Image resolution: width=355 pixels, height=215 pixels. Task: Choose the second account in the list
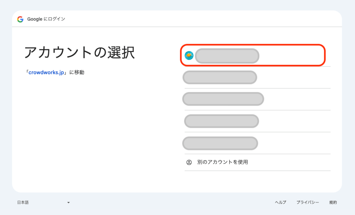[x=220, y=77]
